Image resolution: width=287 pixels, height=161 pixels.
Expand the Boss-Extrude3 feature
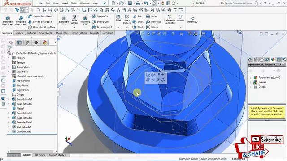pos(9,113)
